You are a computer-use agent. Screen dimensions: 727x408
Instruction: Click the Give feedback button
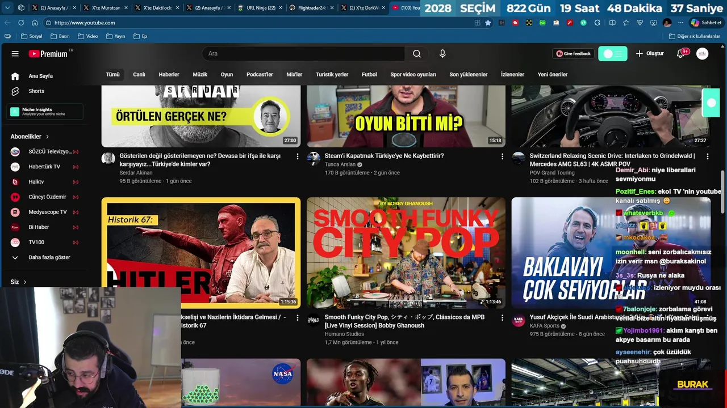point(573,54)
